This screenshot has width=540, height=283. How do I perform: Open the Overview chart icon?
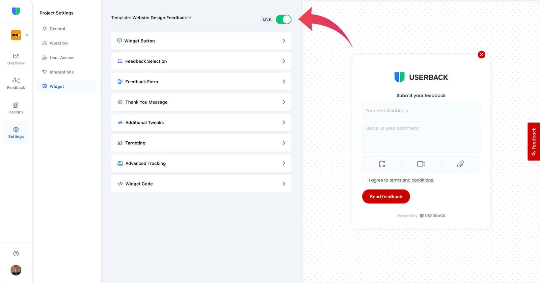click(x=16, y=56)
